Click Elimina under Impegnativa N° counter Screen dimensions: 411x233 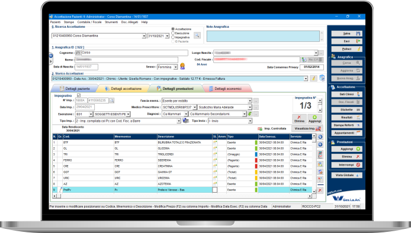tap(299, 119)
